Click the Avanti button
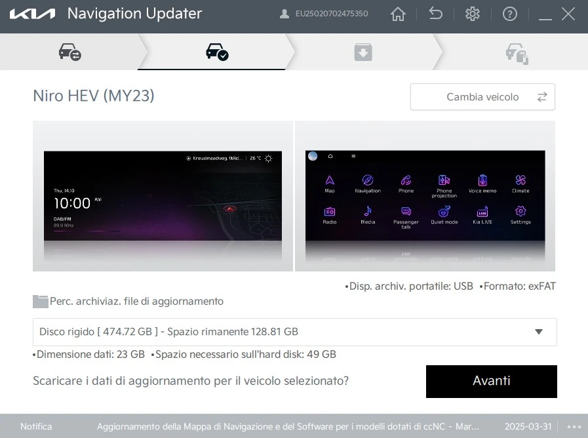The height and width of the screenshot is (438, 588). [491, 382]
